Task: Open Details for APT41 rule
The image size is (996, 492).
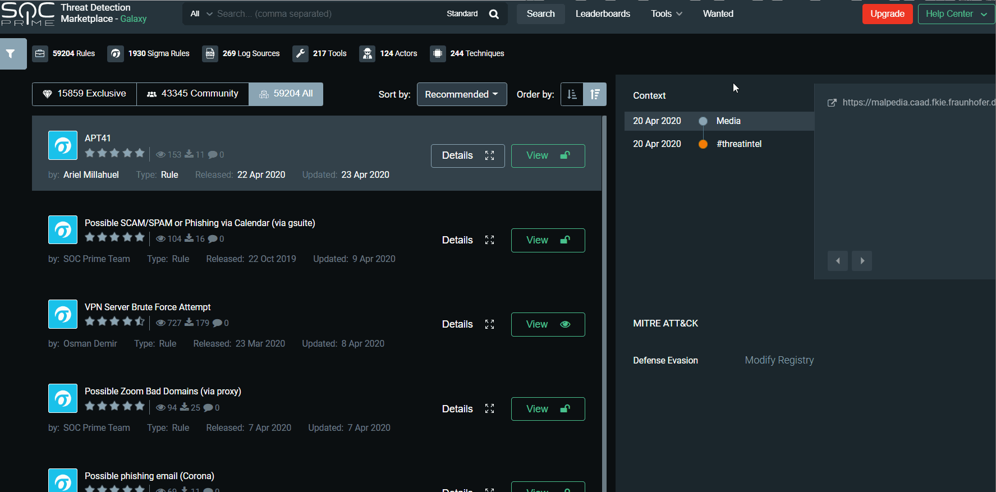Action: [x=468, y=156]
